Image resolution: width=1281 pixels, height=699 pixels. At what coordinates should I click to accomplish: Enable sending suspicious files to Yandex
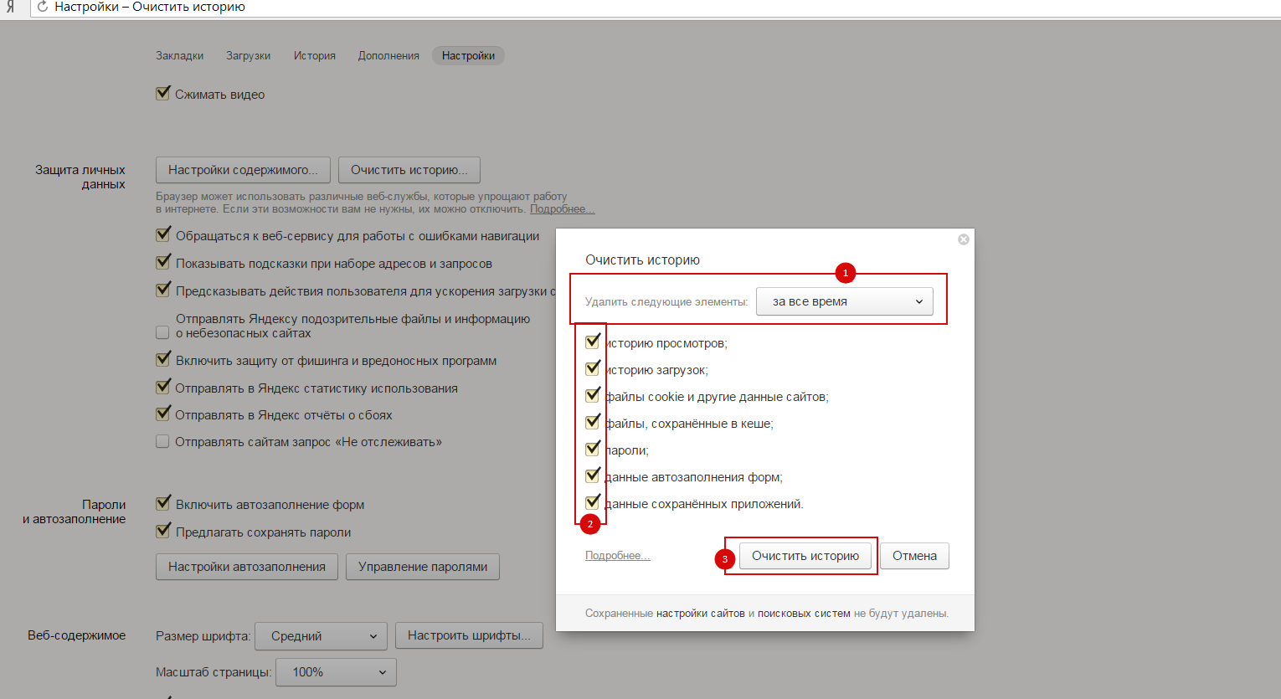pyautogui.click(x=162, y=332)
